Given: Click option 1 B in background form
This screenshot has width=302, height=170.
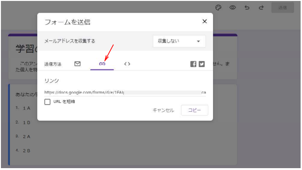Looking at the screenshot, I should pos(27,122).
